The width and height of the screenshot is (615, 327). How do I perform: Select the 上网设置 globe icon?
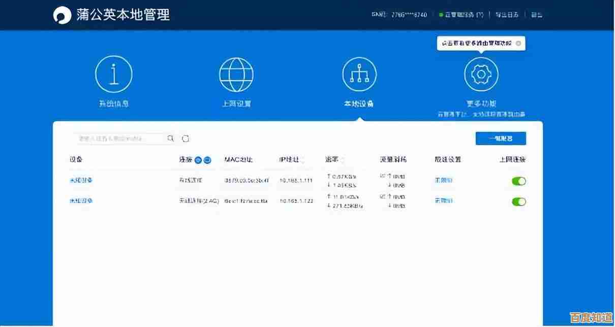click(x=236, y=73)
